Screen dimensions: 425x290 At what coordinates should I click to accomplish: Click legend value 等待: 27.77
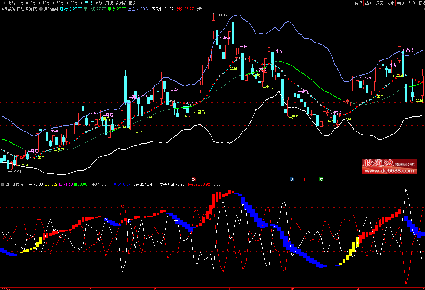(x=117, y=9)
